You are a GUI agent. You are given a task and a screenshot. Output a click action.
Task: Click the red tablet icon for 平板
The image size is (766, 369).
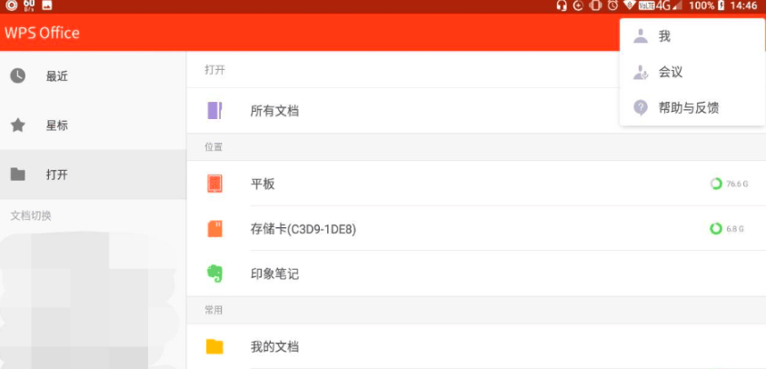point(214,184)
